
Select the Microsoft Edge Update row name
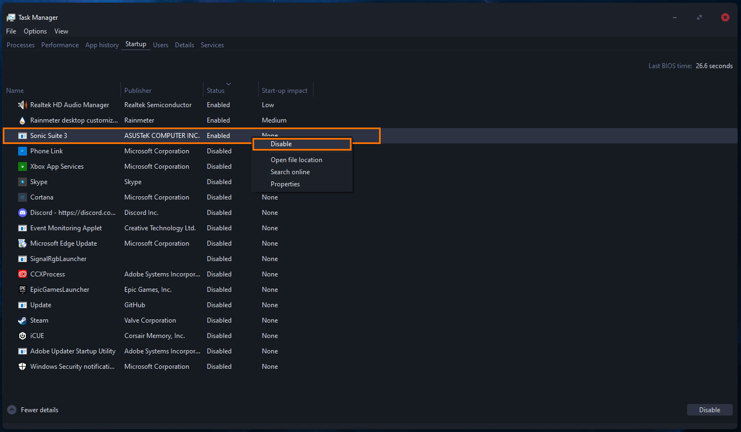click(x=63, y=243)
